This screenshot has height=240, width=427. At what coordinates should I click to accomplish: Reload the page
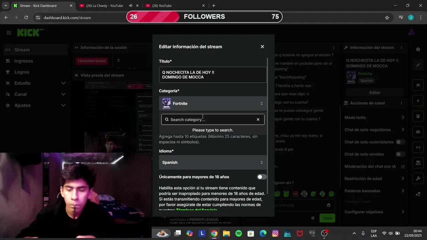(27, 18)
